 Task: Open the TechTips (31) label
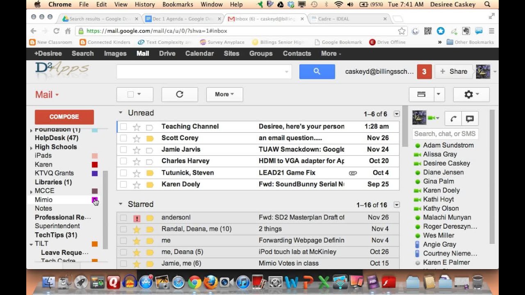click(56, 235)
